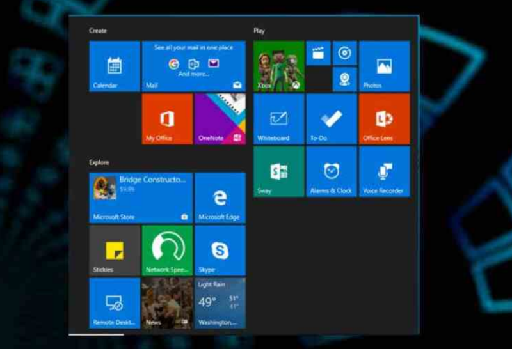Launch the Network Speed Test tile
The image size is (512, 349).
pos(166,250)
